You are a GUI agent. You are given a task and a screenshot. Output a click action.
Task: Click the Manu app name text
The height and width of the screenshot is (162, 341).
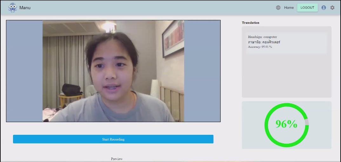tap(25, 8)
